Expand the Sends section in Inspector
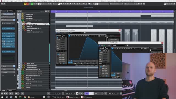The height and width of the screenshot is (99, 176). click(8, 66)
